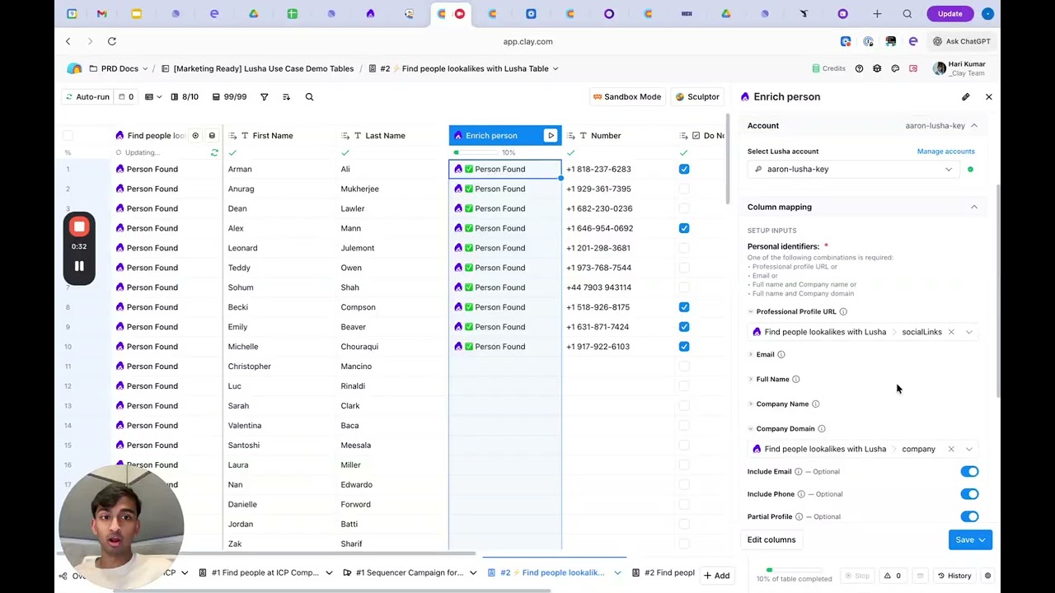
Task: Remove socialLinks mapping from Professional Profile URL
Action: (951, 332)
